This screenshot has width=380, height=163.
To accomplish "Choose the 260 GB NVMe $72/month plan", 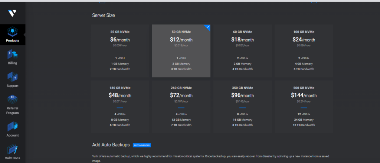I will pos(181,107).
